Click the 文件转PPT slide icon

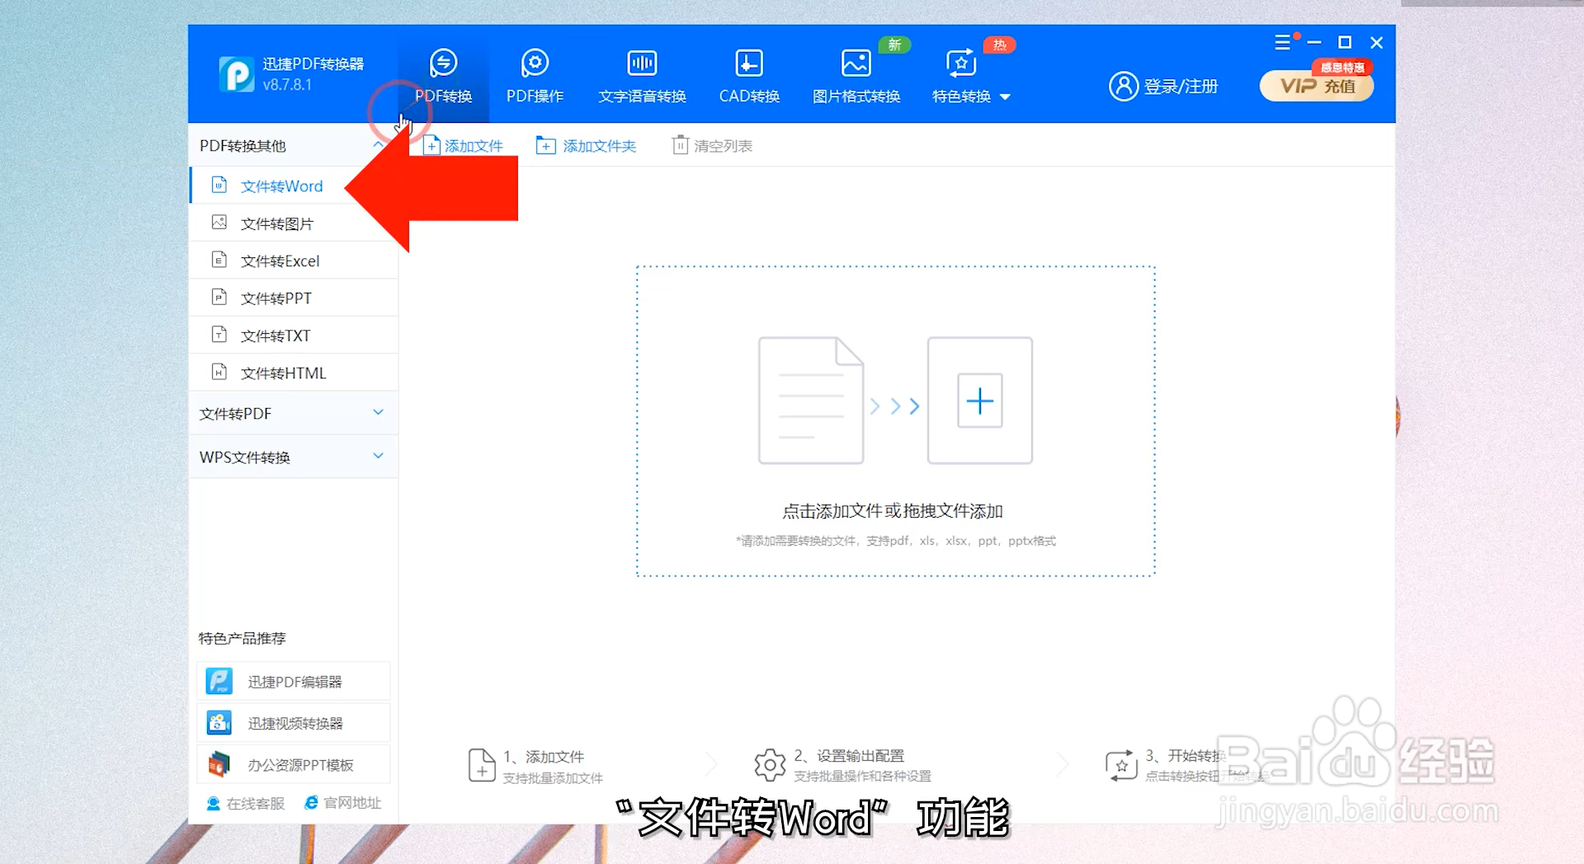tap(219, 297)
